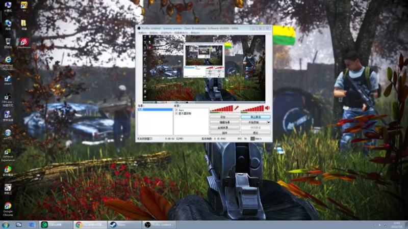
Task: Expand the Start Recording dropdown arrow
Action: [269, 122]
